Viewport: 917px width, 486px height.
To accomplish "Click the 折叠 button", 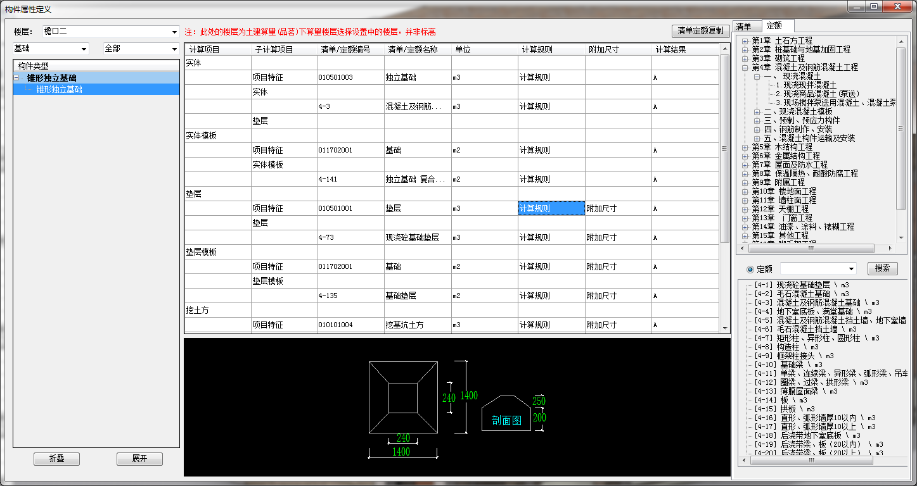I will 56,459.
